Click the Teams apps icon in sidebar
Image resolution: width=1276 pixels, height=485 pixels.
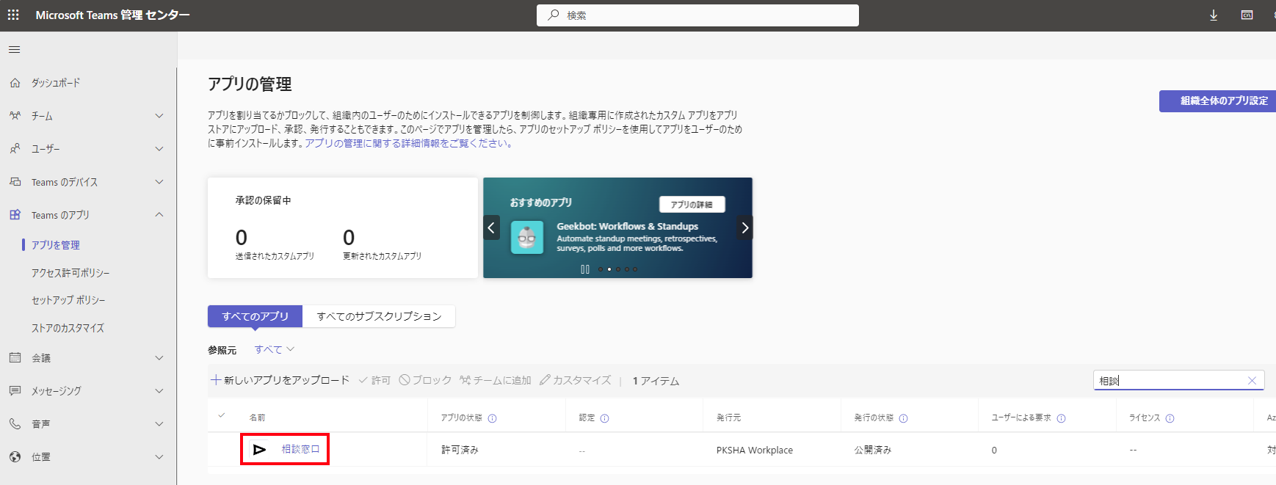(x=15, y=215)
